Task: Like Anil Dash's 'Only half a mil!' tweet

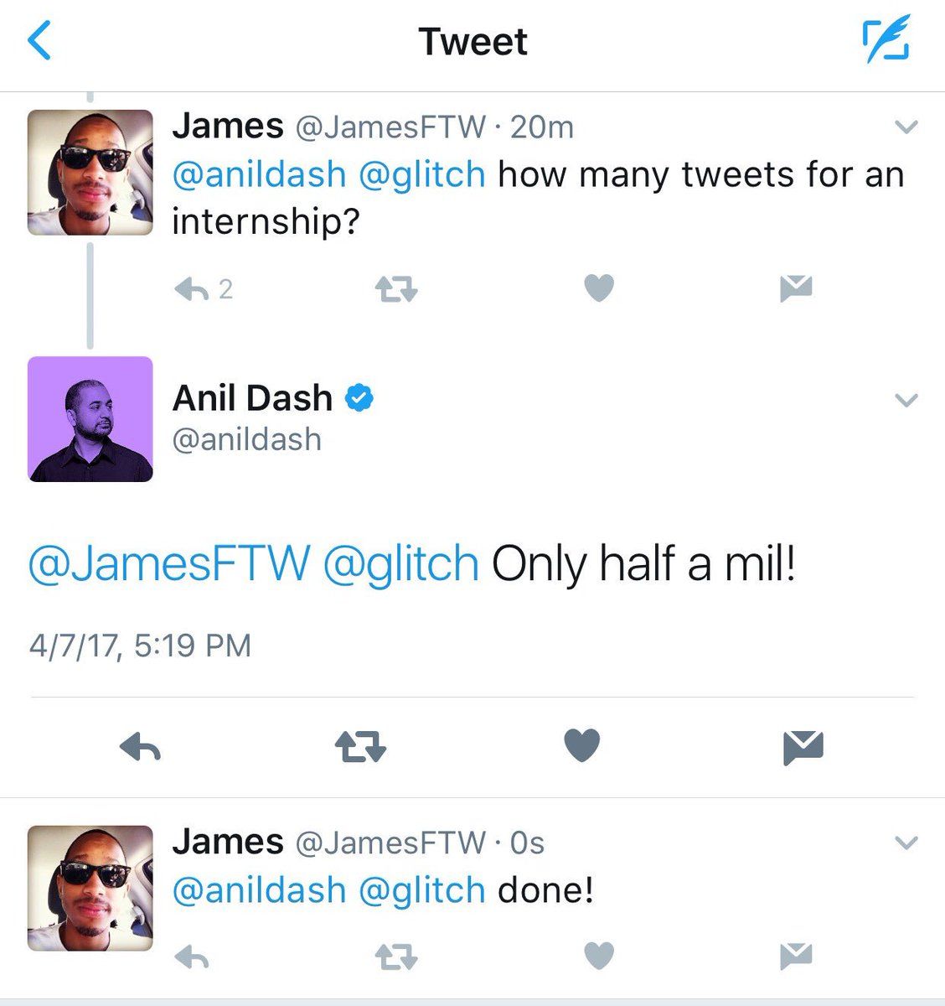Action: (582, 744)
